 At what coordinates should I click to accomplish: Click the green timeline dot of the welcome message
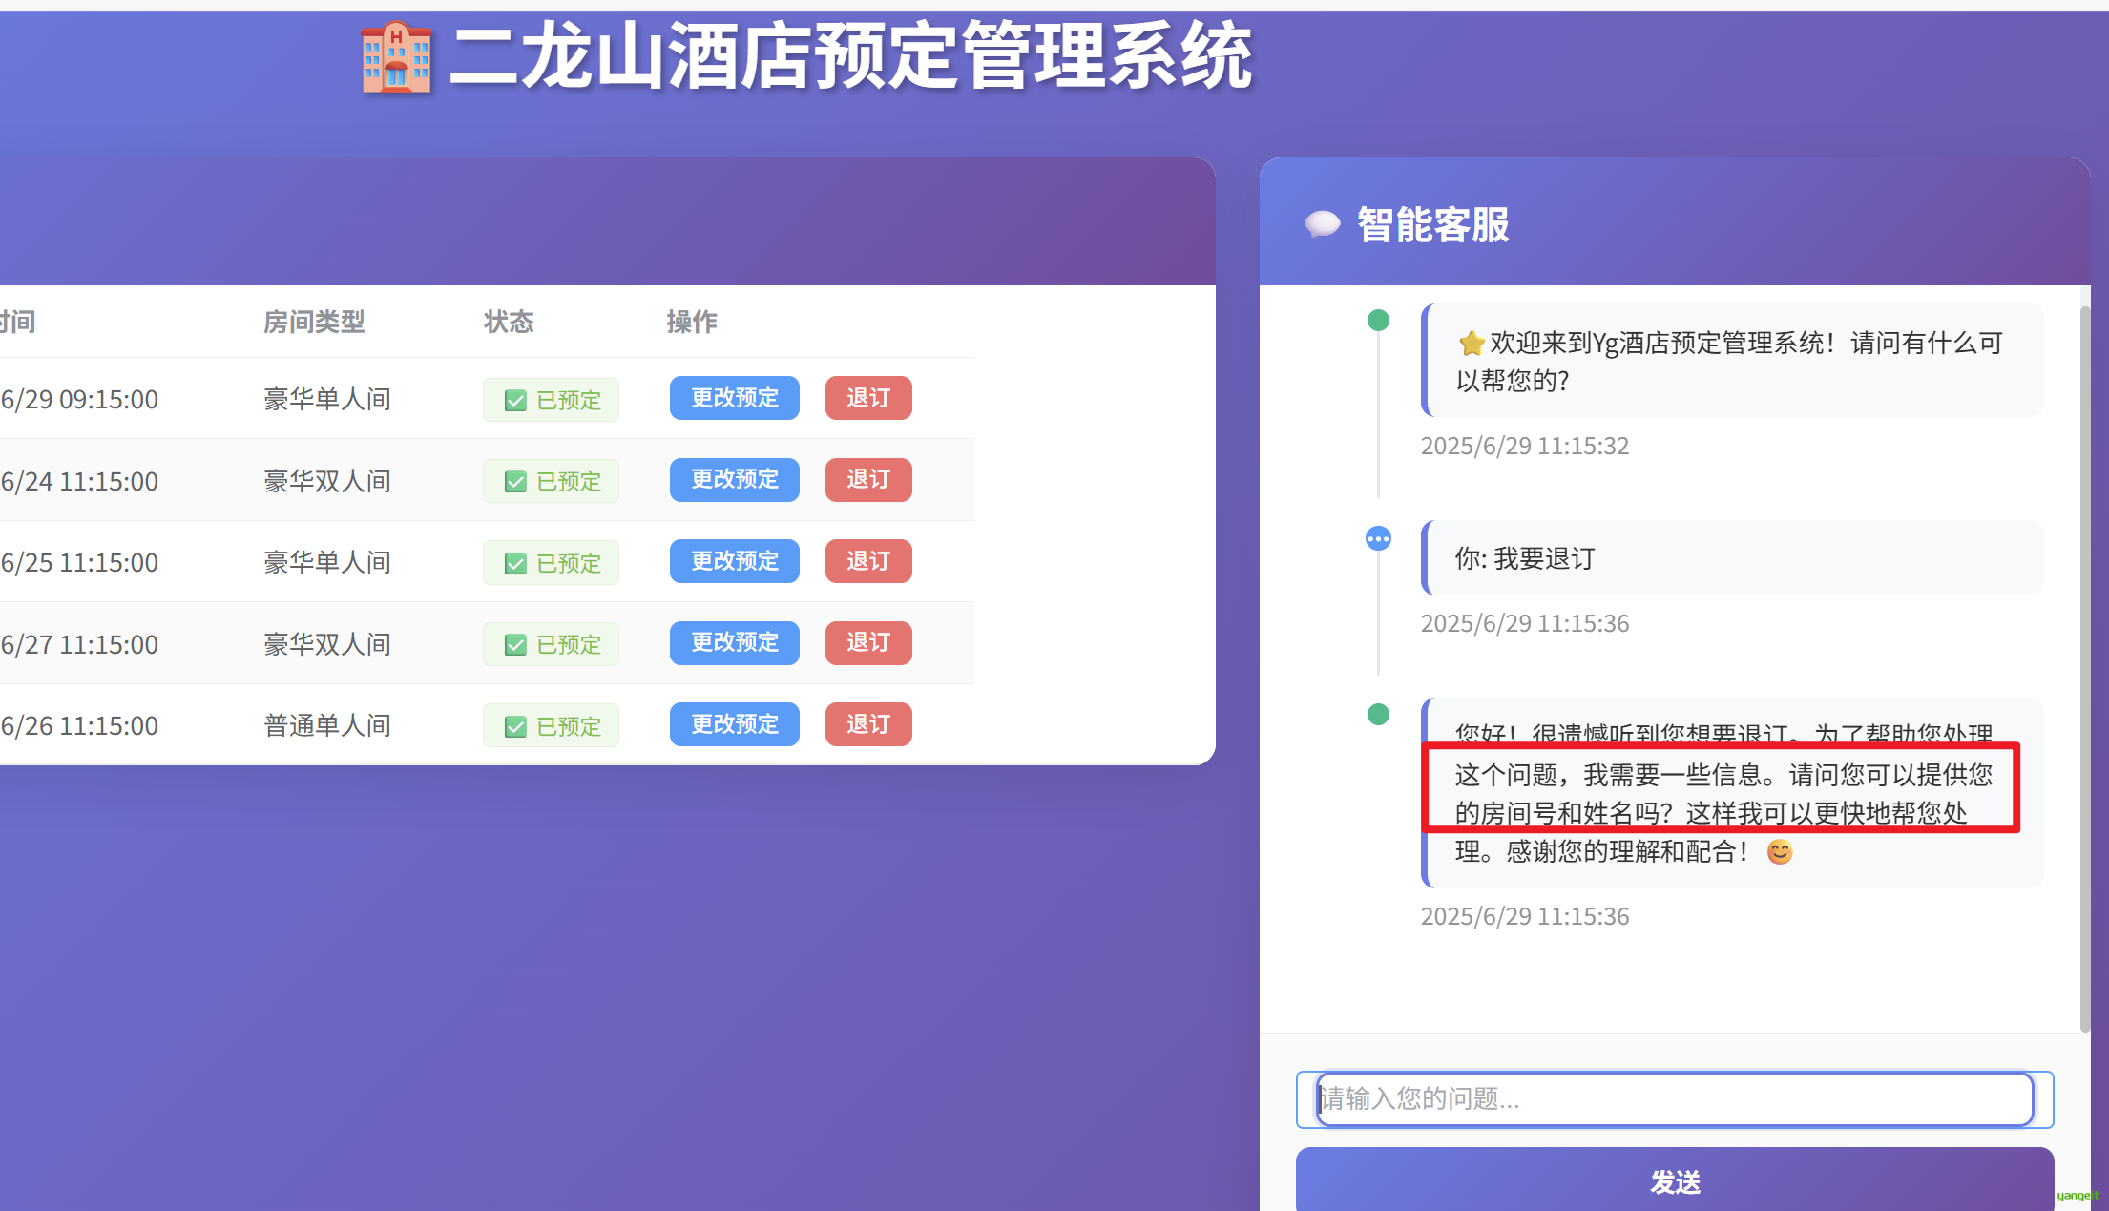point(1378,320)
